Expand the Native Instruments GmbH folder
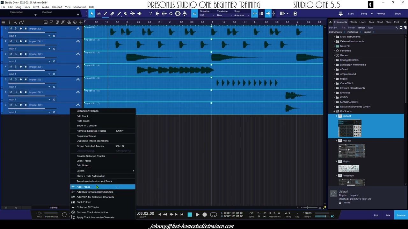This screenshot has width=408, height=229. (334, 107)
